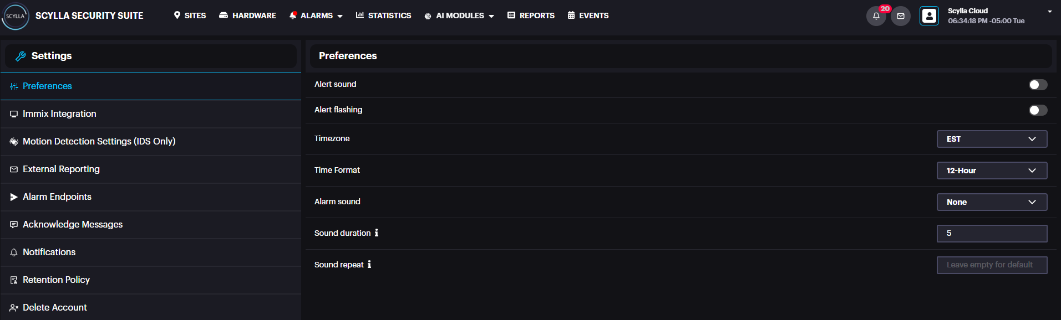Click the notification bell icon

876,16
